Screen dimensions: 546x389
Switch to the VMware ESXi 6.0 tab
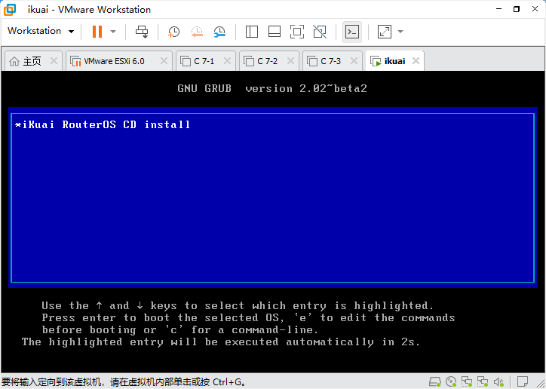[x=113, y=61]
